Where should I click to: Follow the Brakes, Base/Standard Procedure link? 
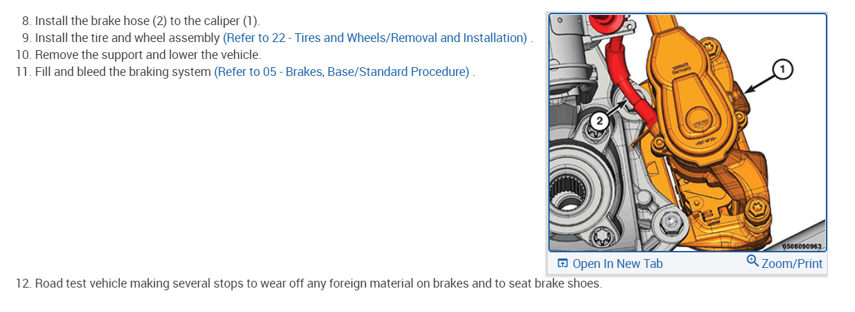point(341,72)
